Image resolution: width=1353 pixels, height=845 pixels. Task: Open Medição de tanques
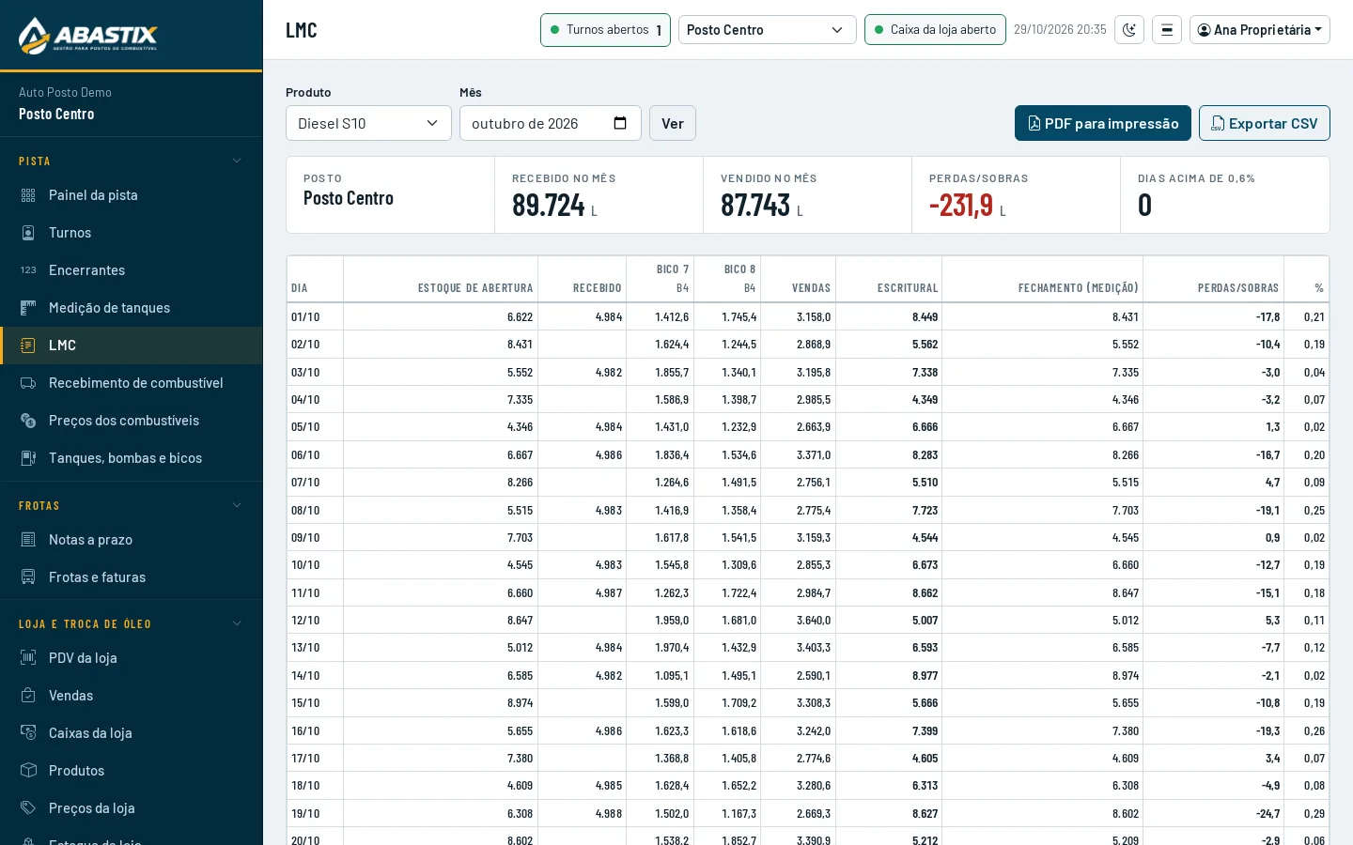click(132, 308)
